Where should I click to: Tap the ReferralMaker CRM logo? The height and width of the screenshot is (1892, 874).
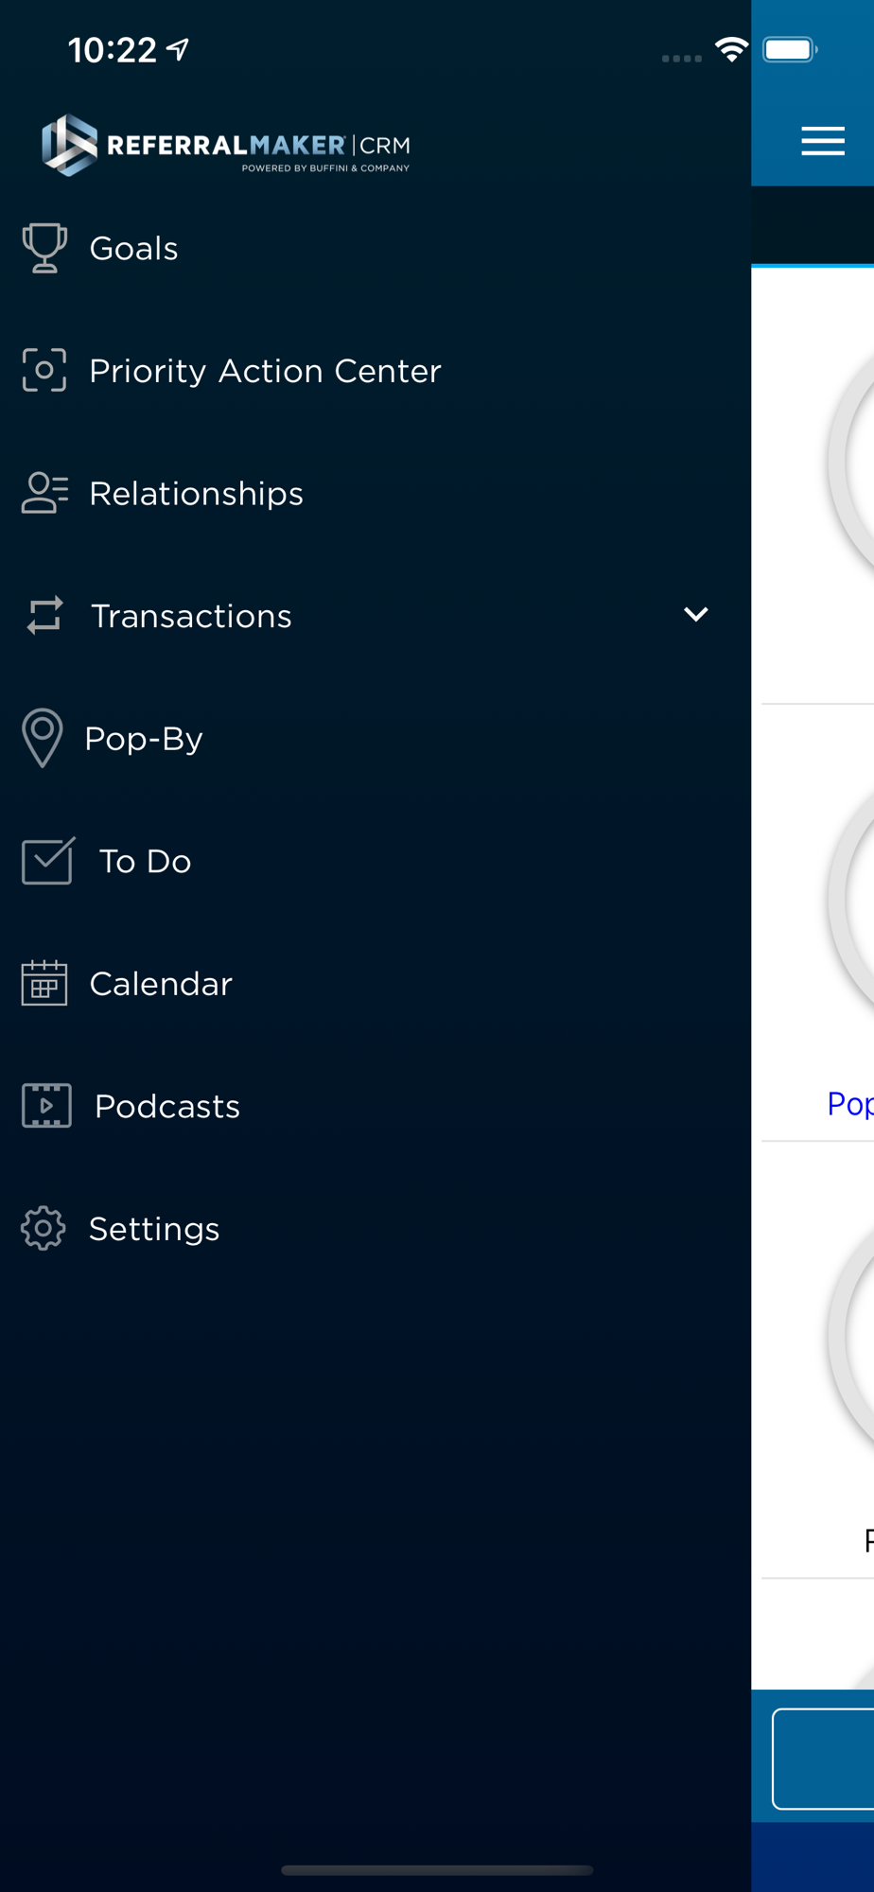pos(226,146)
